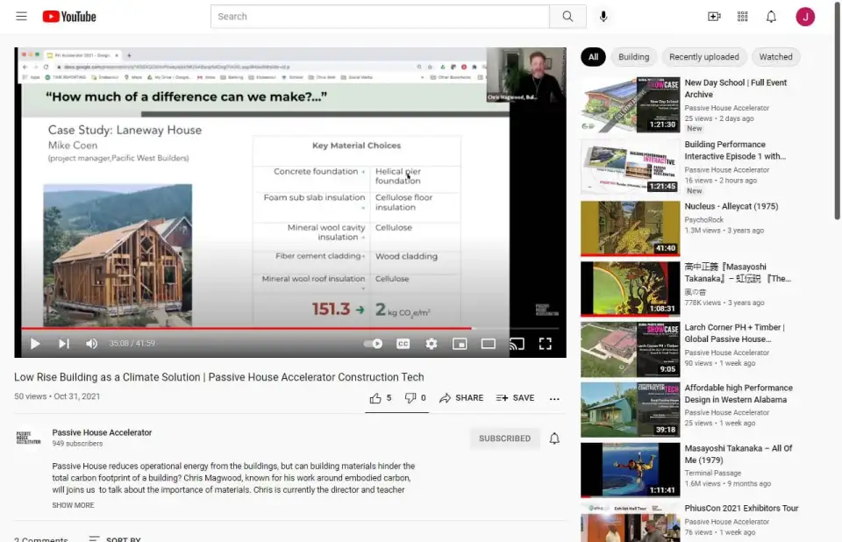
Task: Select the Building filter chip
Action: click(633, 57)
